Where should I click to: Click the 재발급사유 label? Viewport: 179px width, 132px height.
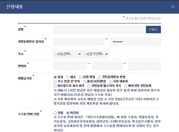tap(25, 78)
